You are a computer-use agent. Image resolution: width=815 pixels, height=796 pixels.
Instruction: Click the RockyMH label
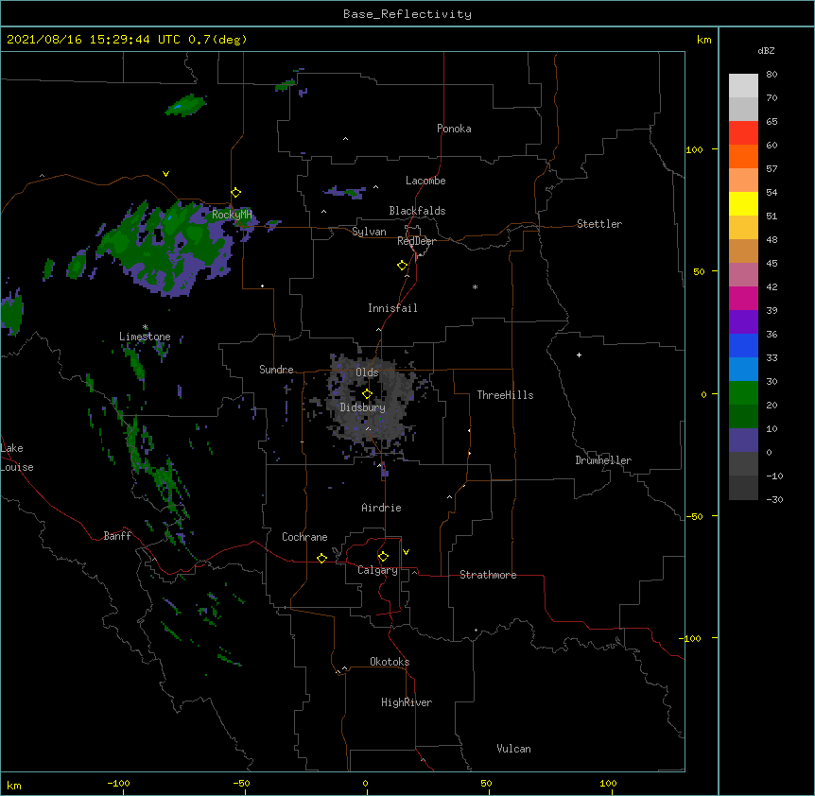click(232, 214)
